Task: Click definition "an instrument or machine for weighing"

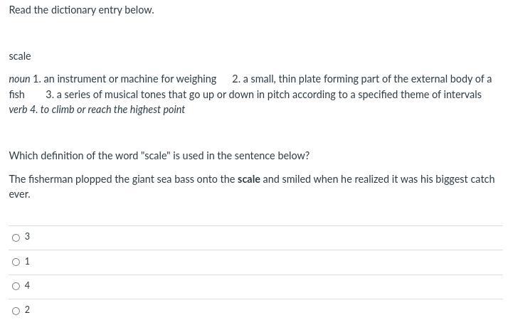Action: 130,79
